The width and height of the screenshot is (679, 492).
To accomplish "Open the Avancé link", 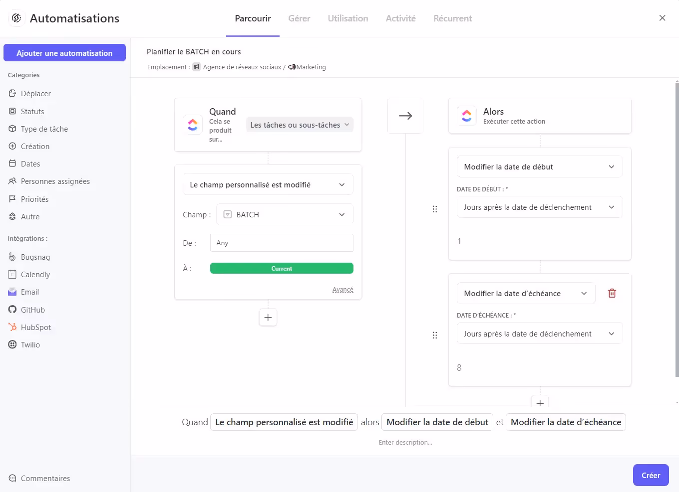I will [x=343, y=289].
